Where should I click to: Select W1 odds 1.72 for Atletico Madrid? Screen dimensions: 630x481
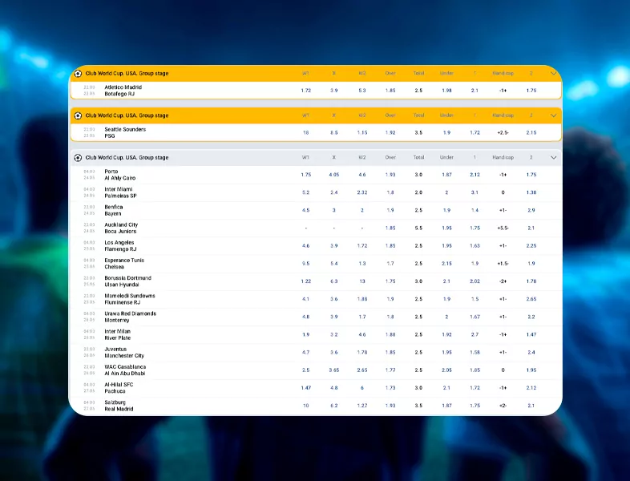click(305, 91)
